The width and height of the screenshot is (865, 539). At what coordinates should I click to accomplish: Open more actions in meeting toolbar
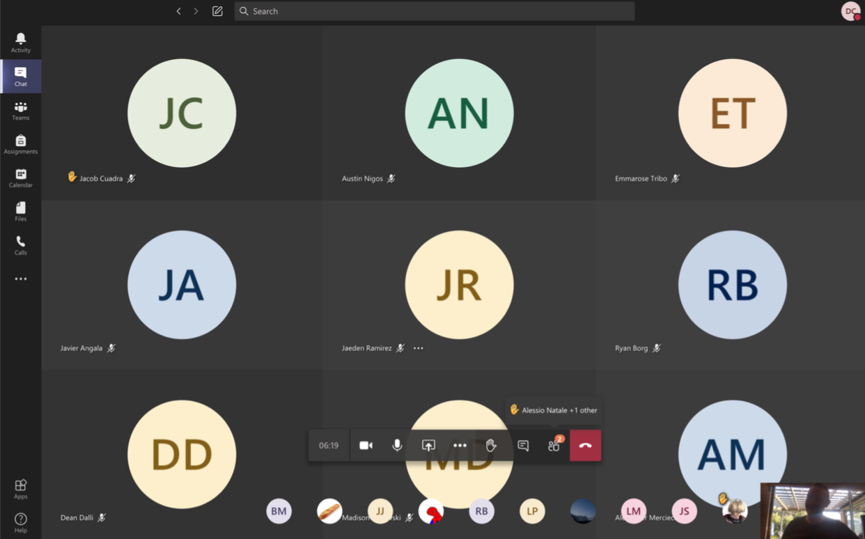click(x=460, y=446)
